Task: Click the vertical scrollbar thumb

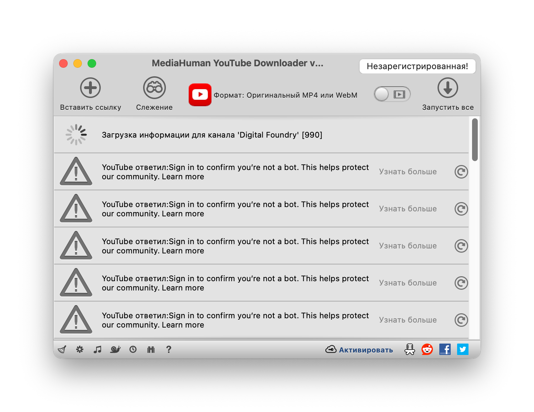Action: click(475, 140)
